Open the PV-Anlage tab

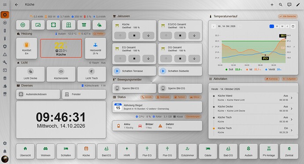[x=269, y=151]
